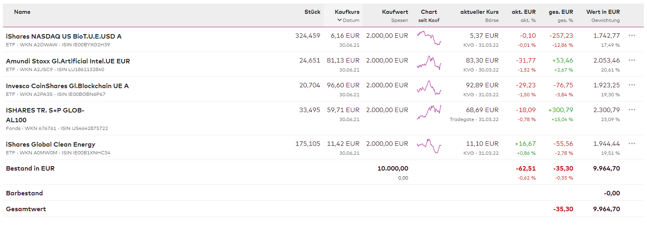The width and height of the screenshot is (647, 225).
Task: Open Invesco CoinShares Gl.Blockchain UE A details
Action: tap(67, 86)
